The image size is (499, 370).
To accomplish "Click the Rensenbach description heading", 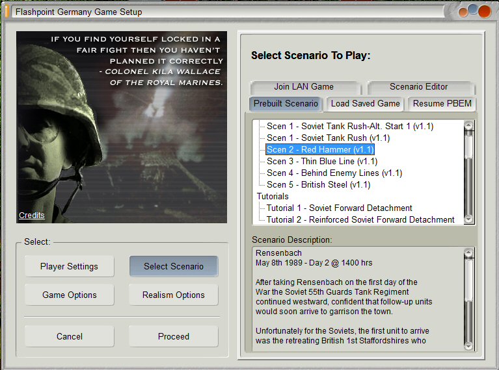I will pyautogui.click(x=278, y=253).
